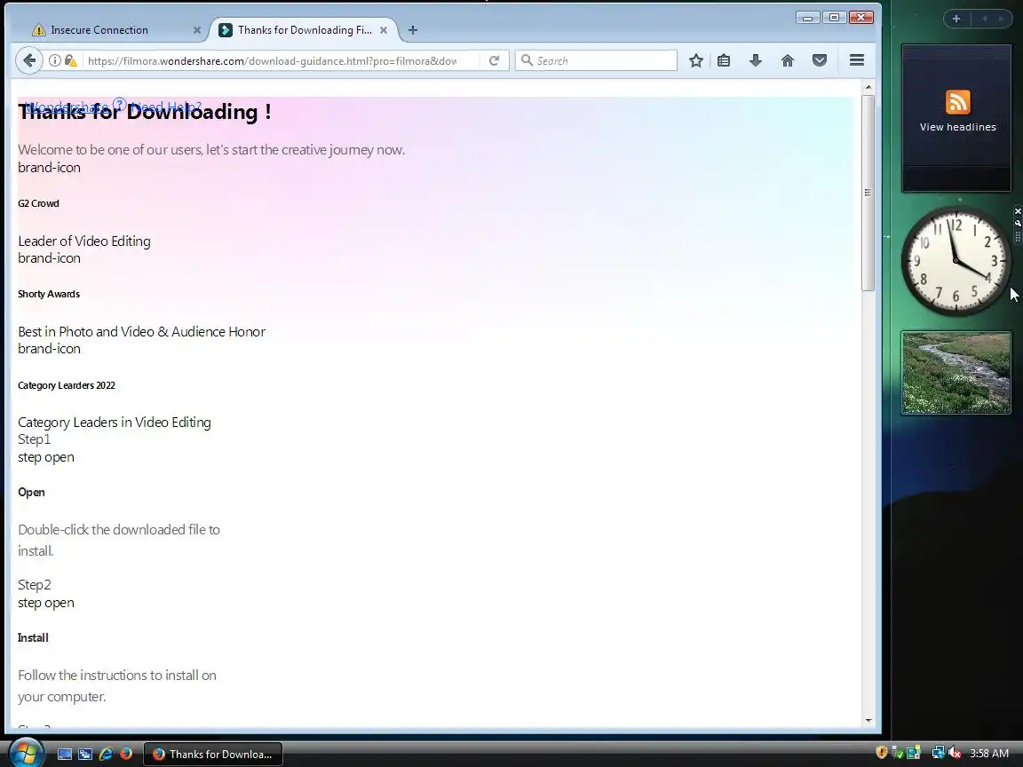
Task: Click Double-click the downloaded file text
Action: 119,540
